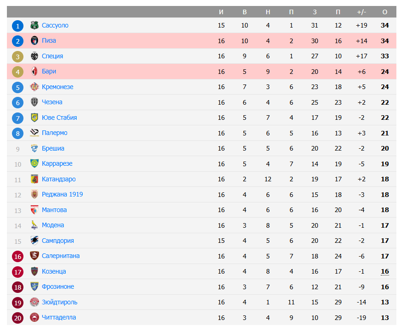This screenshot has width=401, height=331.
Task: Open the Чезена team page link
Action: pos(52,102)
